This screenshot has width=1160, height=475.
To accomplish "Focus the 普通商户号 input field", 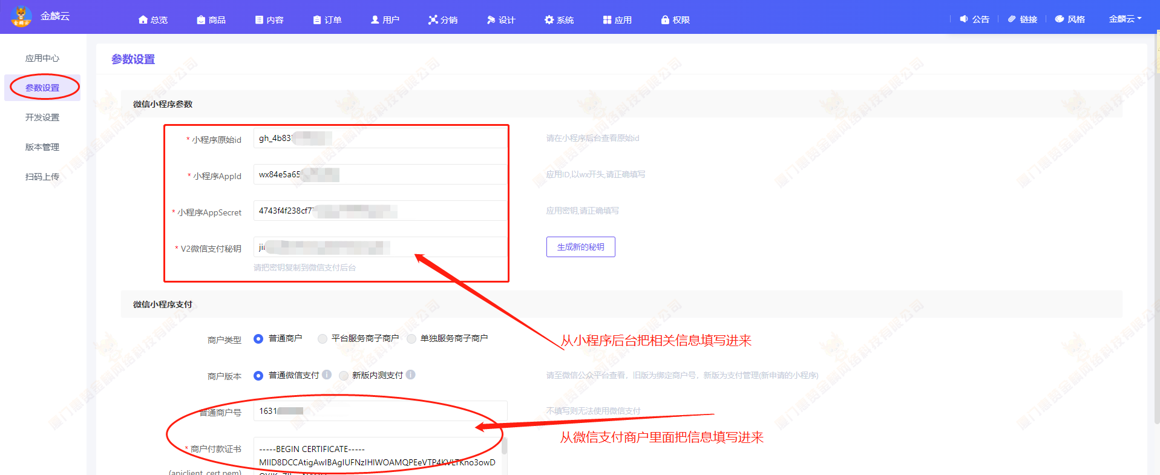I will point(380,411).
